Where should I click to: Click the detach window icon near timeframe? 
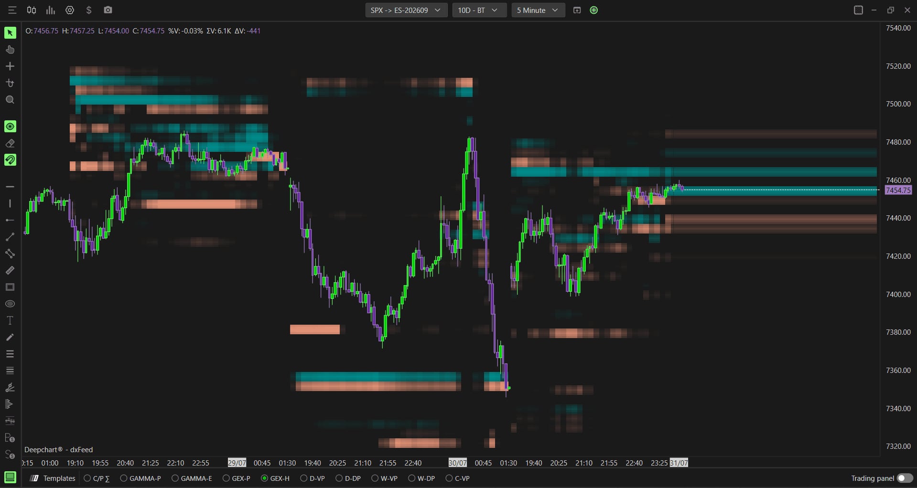pos(577,10)
